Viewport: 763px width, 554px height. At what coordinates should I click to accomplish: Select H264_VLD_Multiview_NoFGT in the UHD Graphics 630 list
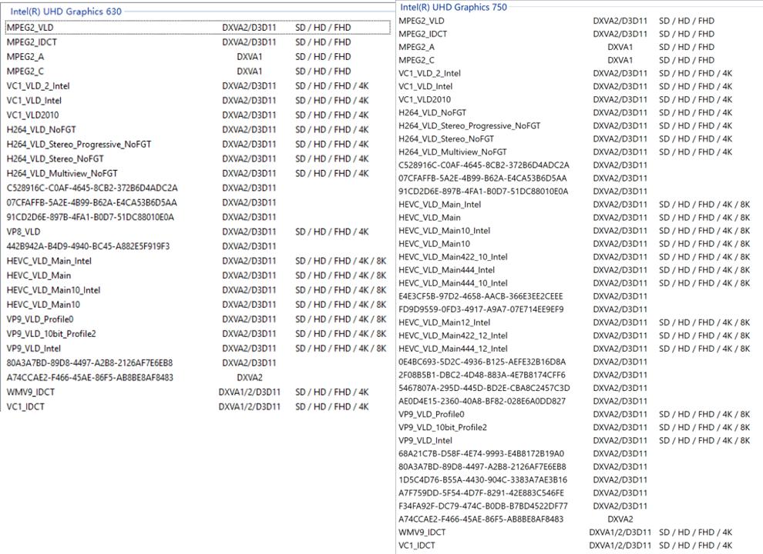click(x=198, y=173)
